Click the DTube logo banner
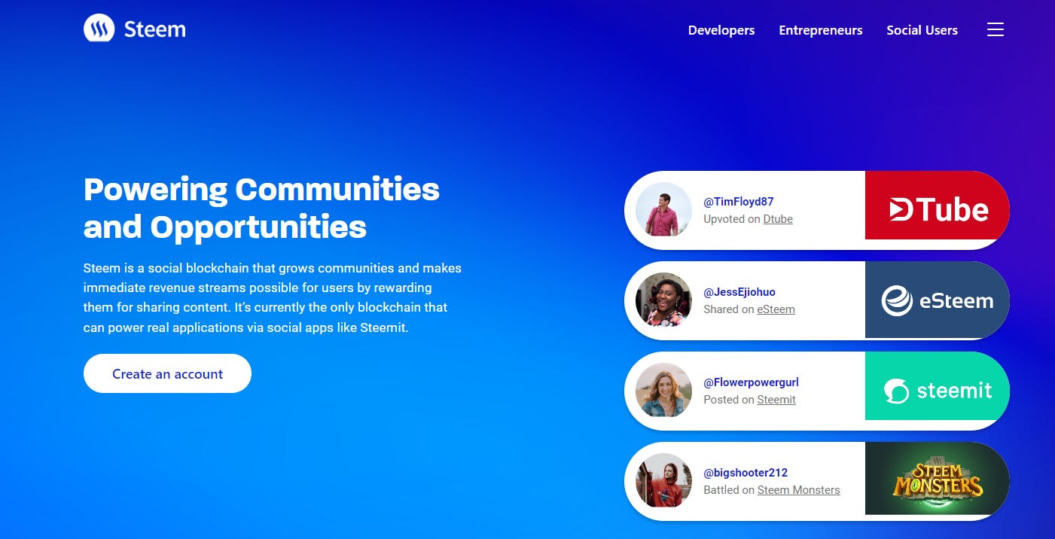1055x539 pixels. (938, 206)
